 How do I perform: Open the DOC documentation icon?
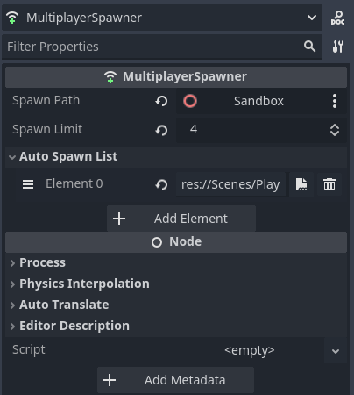click(337, 18)
